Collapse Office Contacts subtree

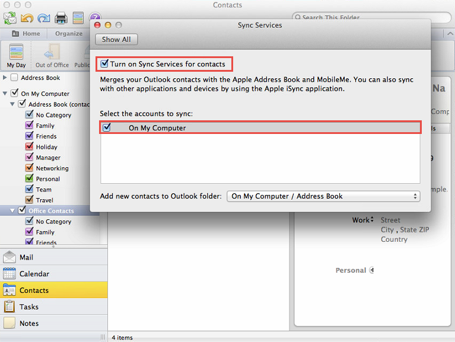click(12, 210)
